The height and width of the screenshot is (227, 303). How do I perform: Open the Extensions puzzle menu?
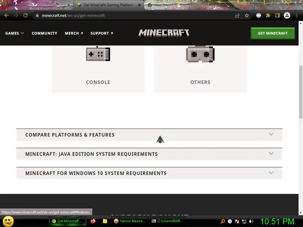(x=268, y=15)
